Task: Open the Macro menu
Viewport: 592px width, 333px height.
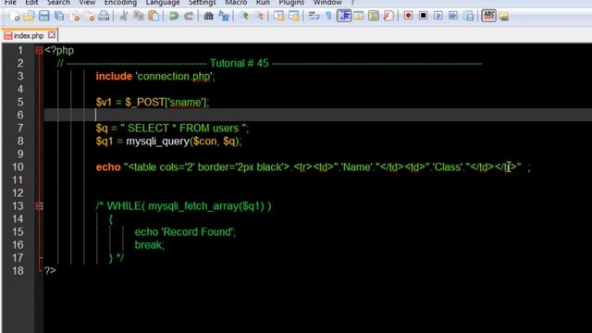Action: (x=236, y=3)
